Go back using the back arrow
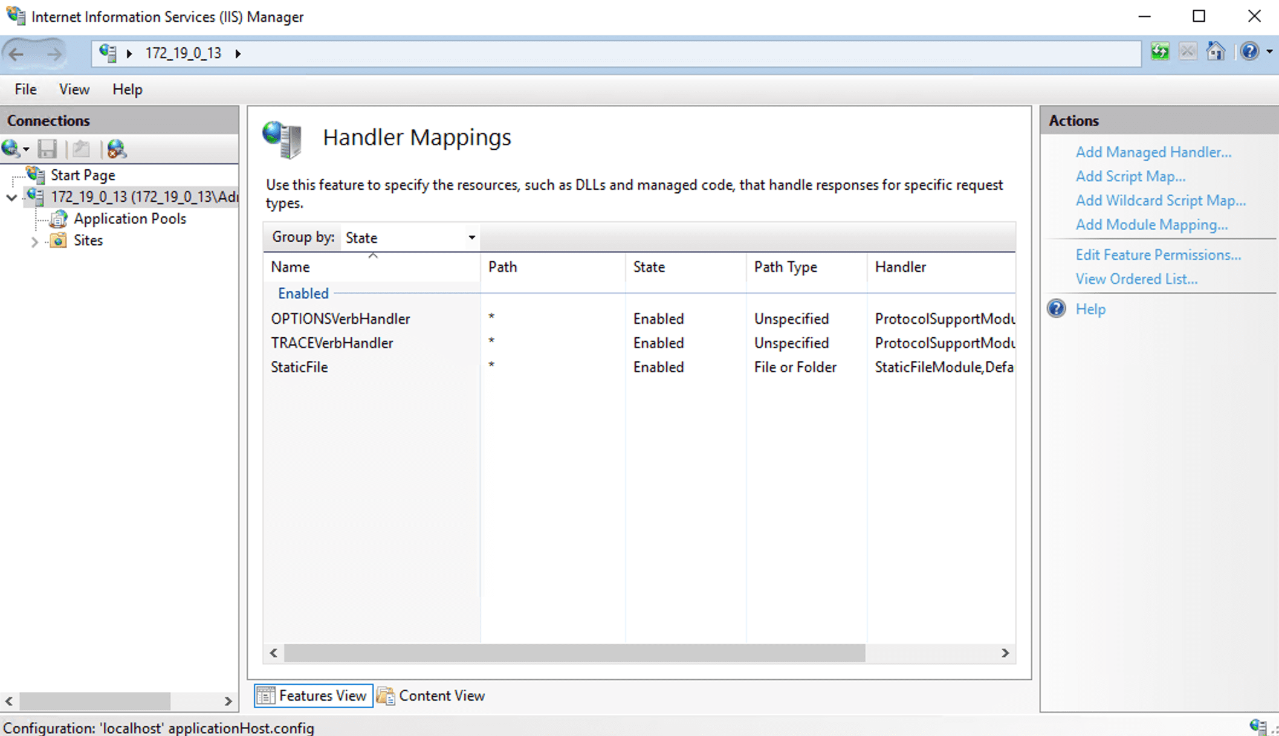The height and width of the screenshot is (736, 1279). (x=16, y=54)
